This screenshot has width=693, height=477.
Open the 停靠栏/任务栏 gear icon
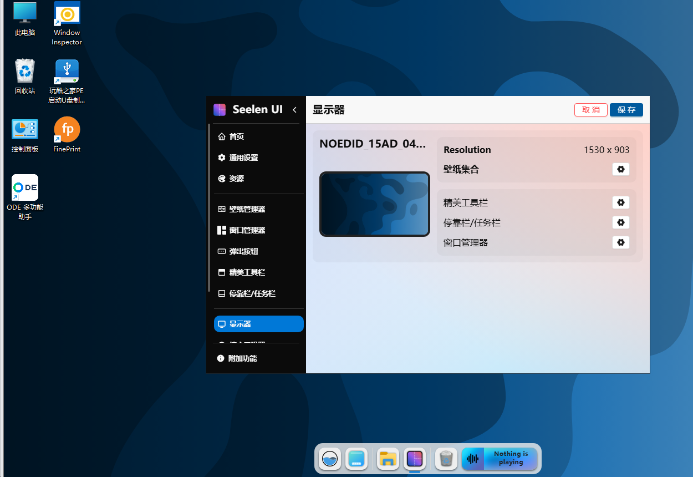point(620,222)
